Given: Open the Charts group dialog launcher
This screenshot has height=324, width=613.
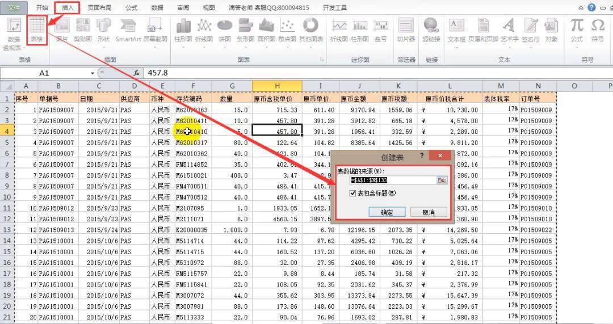Looking at the screenshot, I should [322, 60].
